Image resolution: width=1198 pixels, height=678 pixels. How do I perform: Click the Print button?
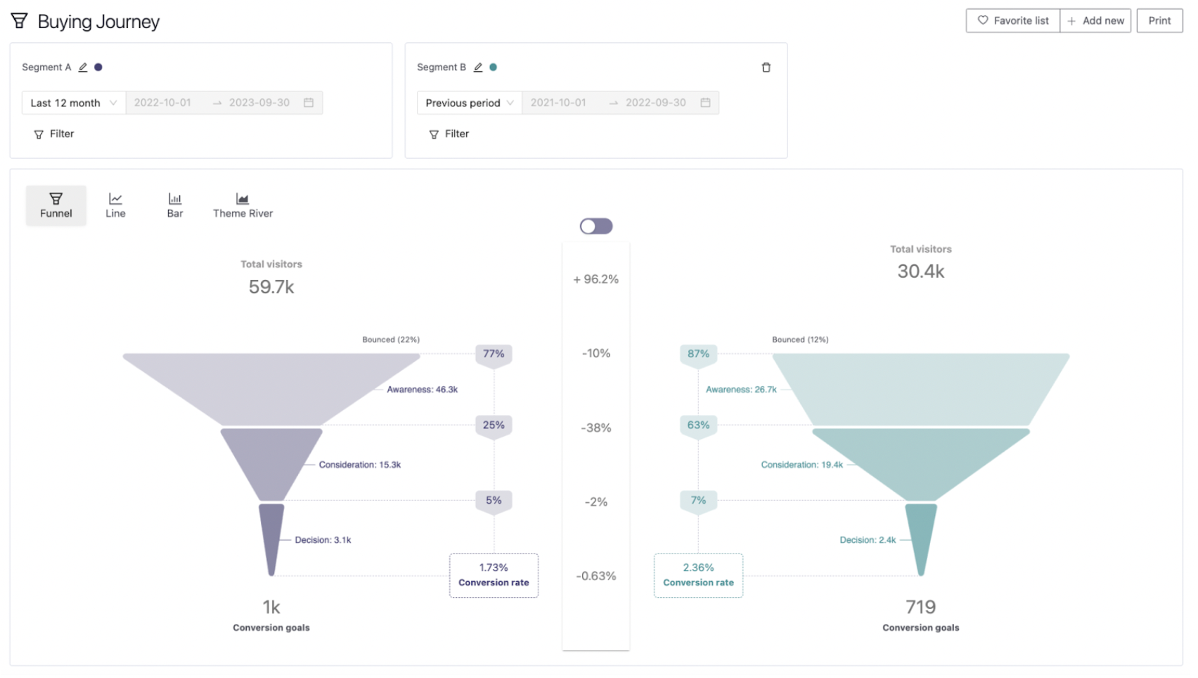click(x=1159, y=20)
